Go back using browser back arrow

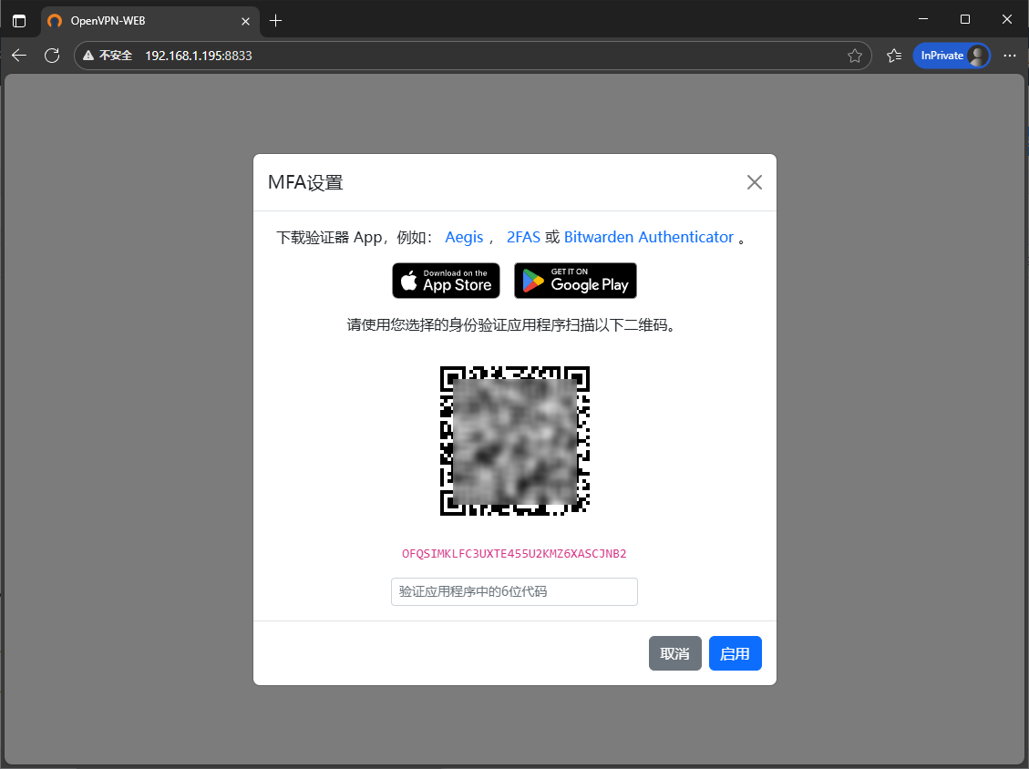pos(19,56)
